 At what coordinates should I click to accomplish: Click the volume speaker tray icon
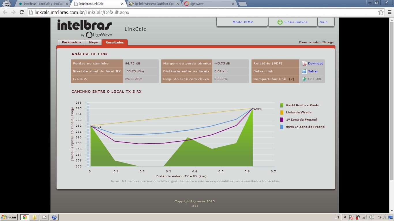(x=372, y=217)
